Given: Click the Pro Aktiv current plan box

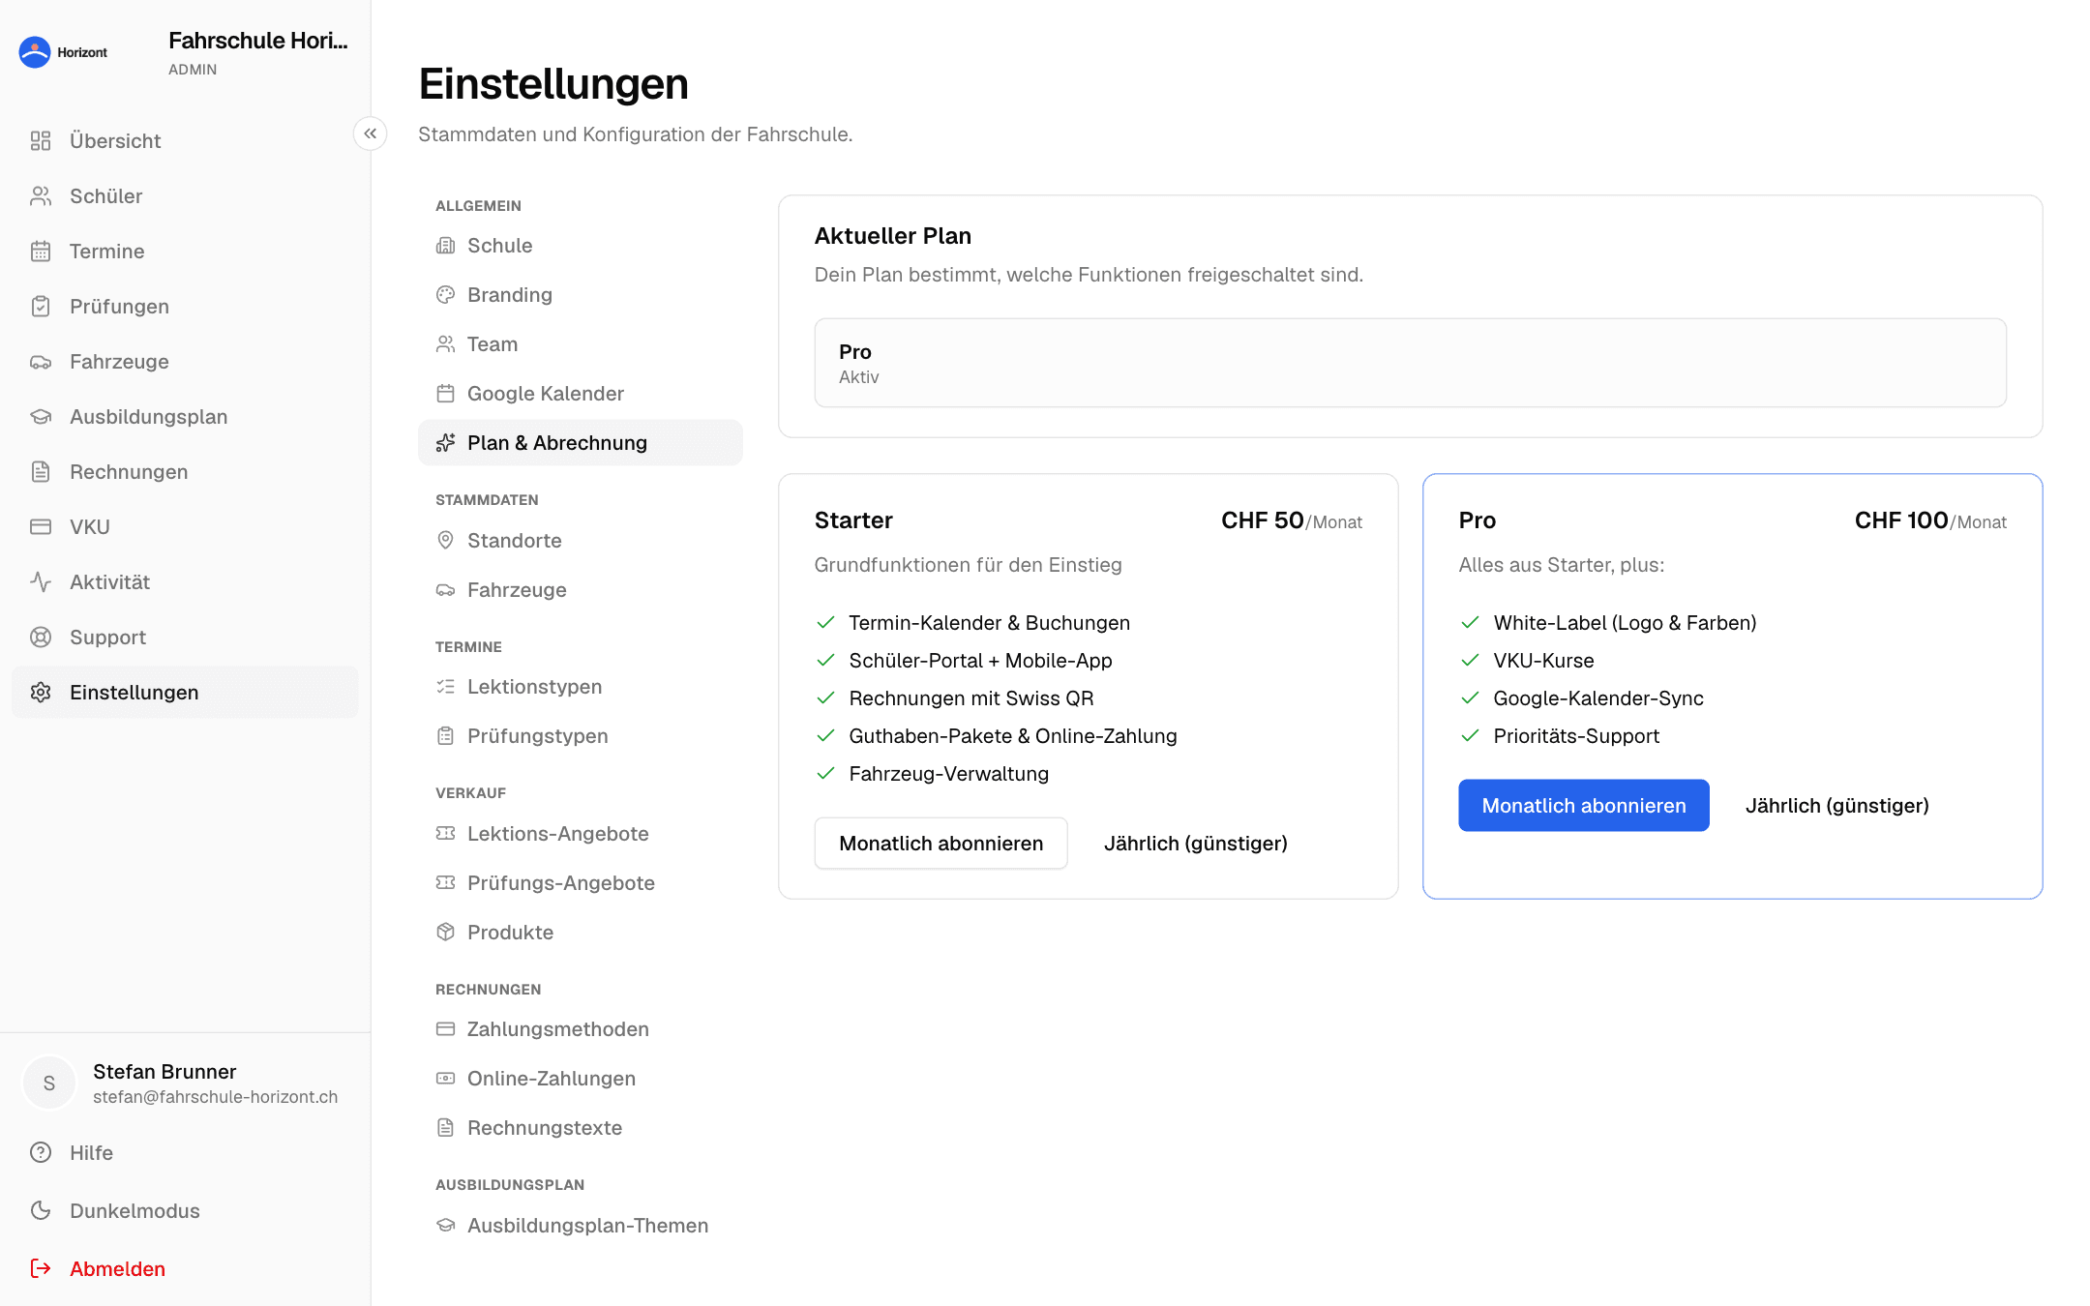Looking at the screenshot, I should pos(1411,363).
